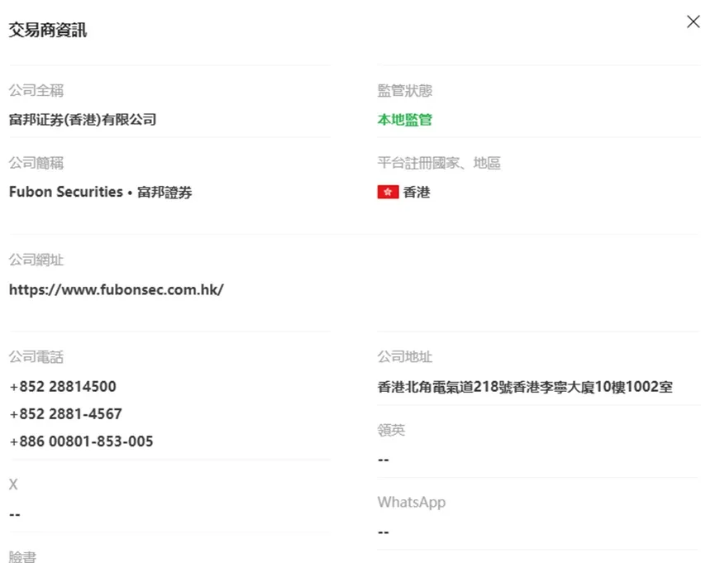Click the 平台註冊國家、地區 label
The width and height of the screenshot is (715, 563).
point(439,163)
